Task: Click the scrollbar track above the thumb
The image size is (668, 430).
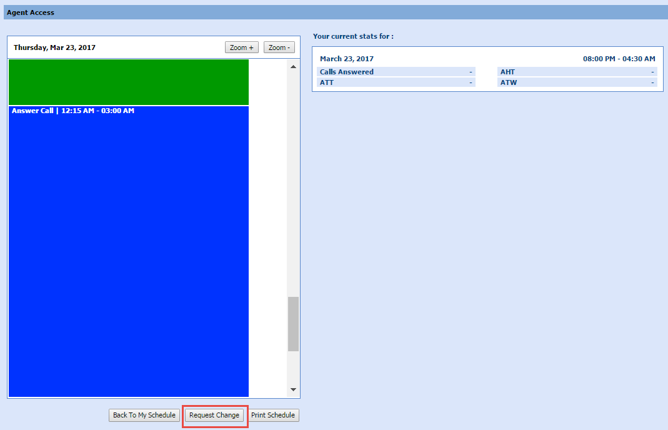Action: pos(293,187)
